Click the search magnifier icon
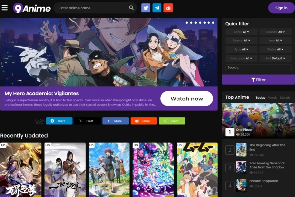Image resolution: width=295 pixels, height=197 pixels. [x=131, y=8]
